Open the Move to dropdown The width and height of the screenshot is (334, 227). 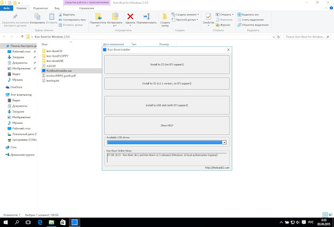pyautogui.click(x=98, y=20)
